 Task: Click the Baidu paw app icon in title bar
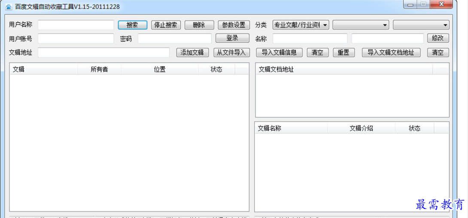(9, 6)
